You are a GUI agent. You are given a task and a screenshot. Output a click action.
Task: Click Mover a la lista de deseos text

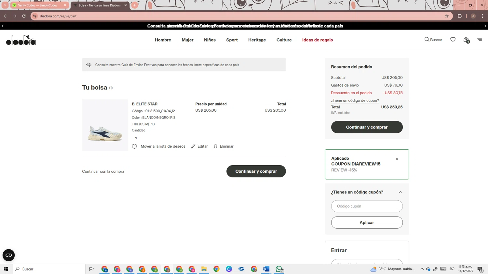point(163,146)
